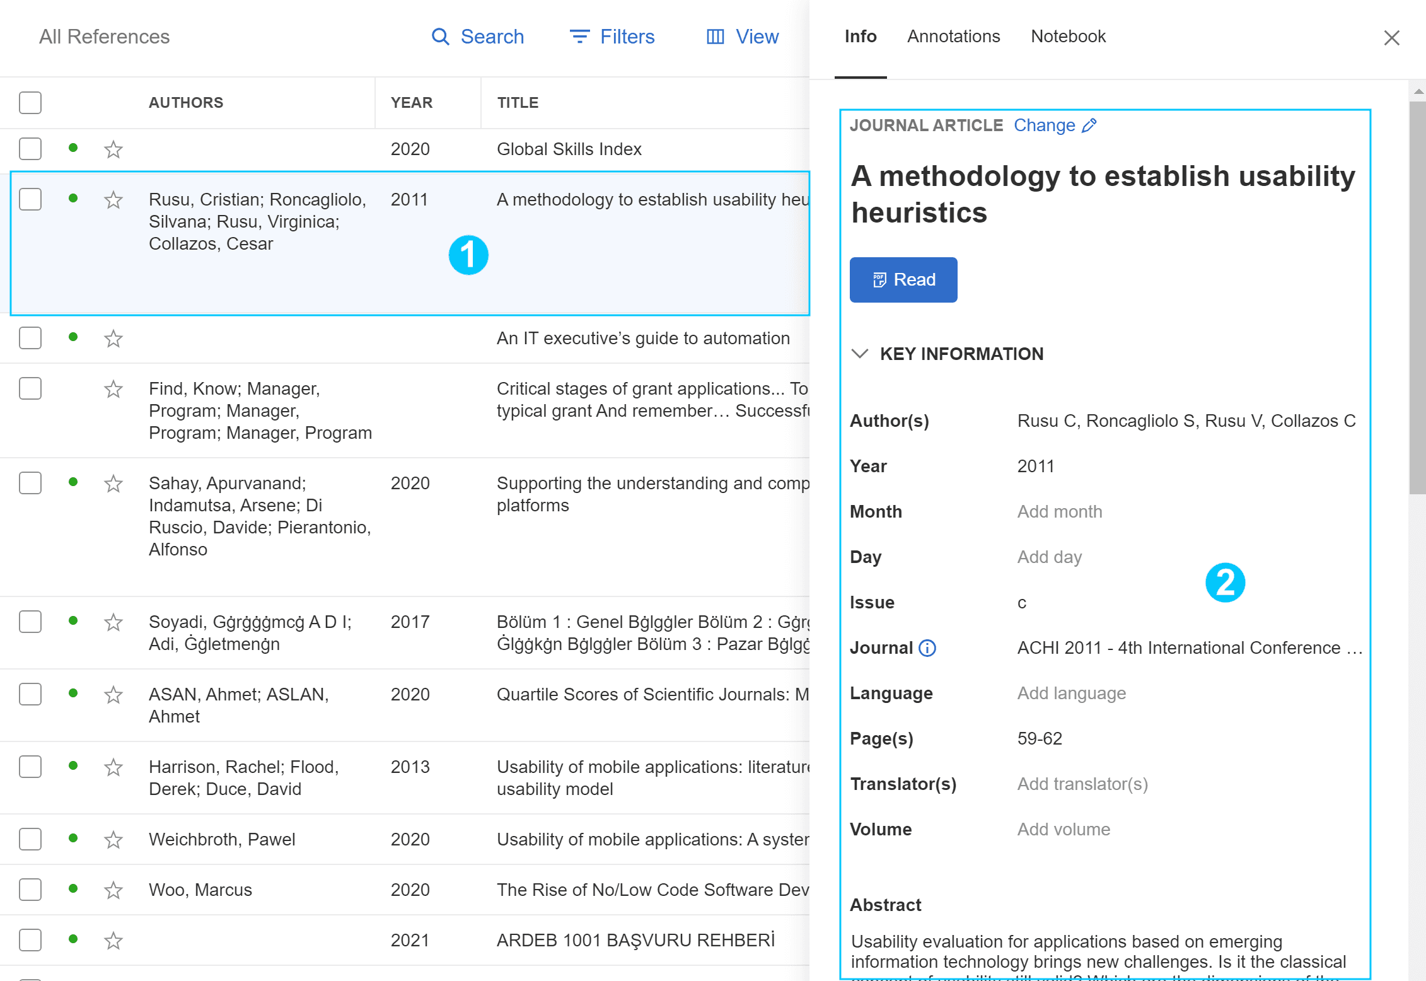Tick the select-all checkbox in header
The image size is (1426, 981).
coord(30,103)
